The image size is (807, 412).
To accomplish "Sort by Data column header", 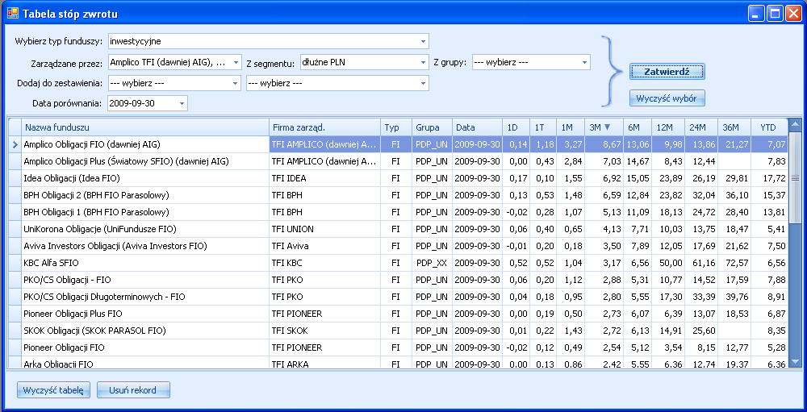I will [477, 127].
